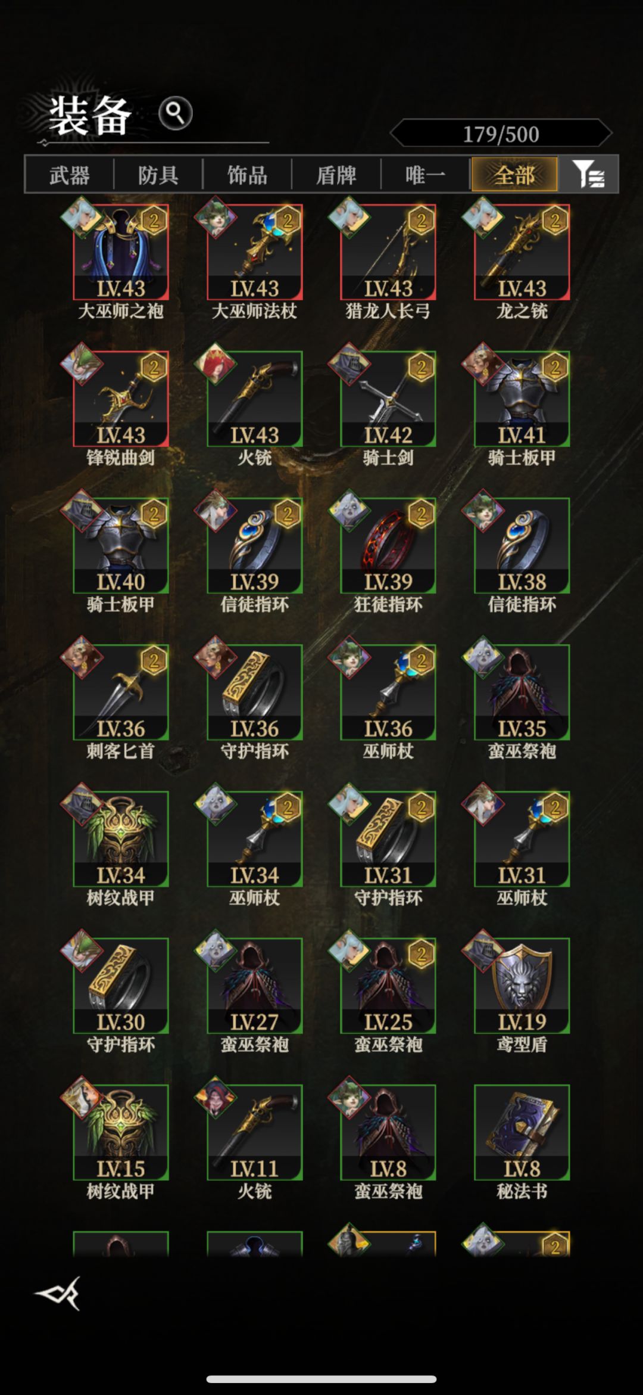Tap the 179/500 inventory capacity counter
The width and height of the screenshot is (643, 1395).
tap(501, 133)
